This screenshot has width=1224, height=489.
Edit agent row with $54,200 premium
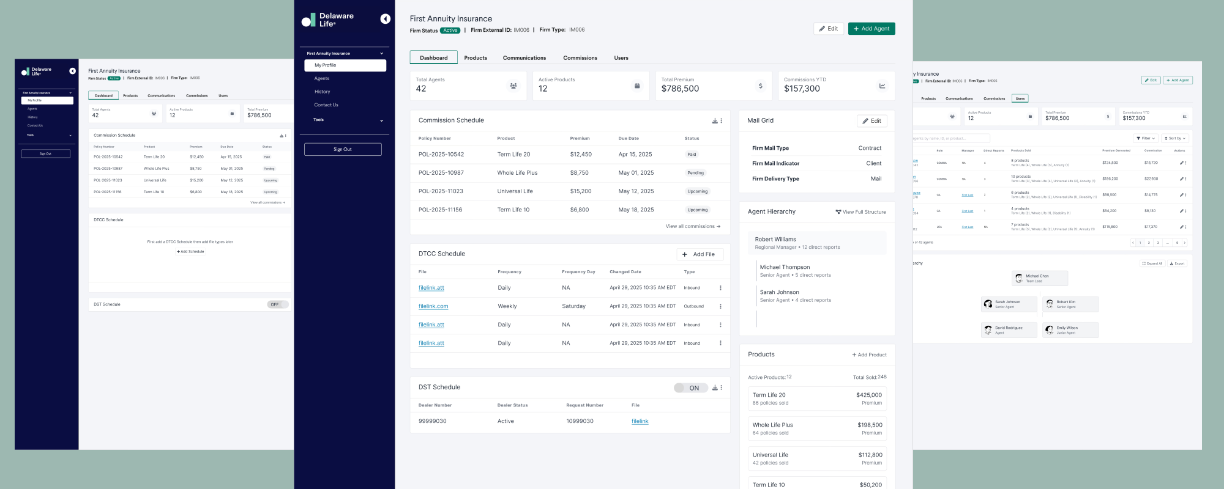[x=1182, y=211]
